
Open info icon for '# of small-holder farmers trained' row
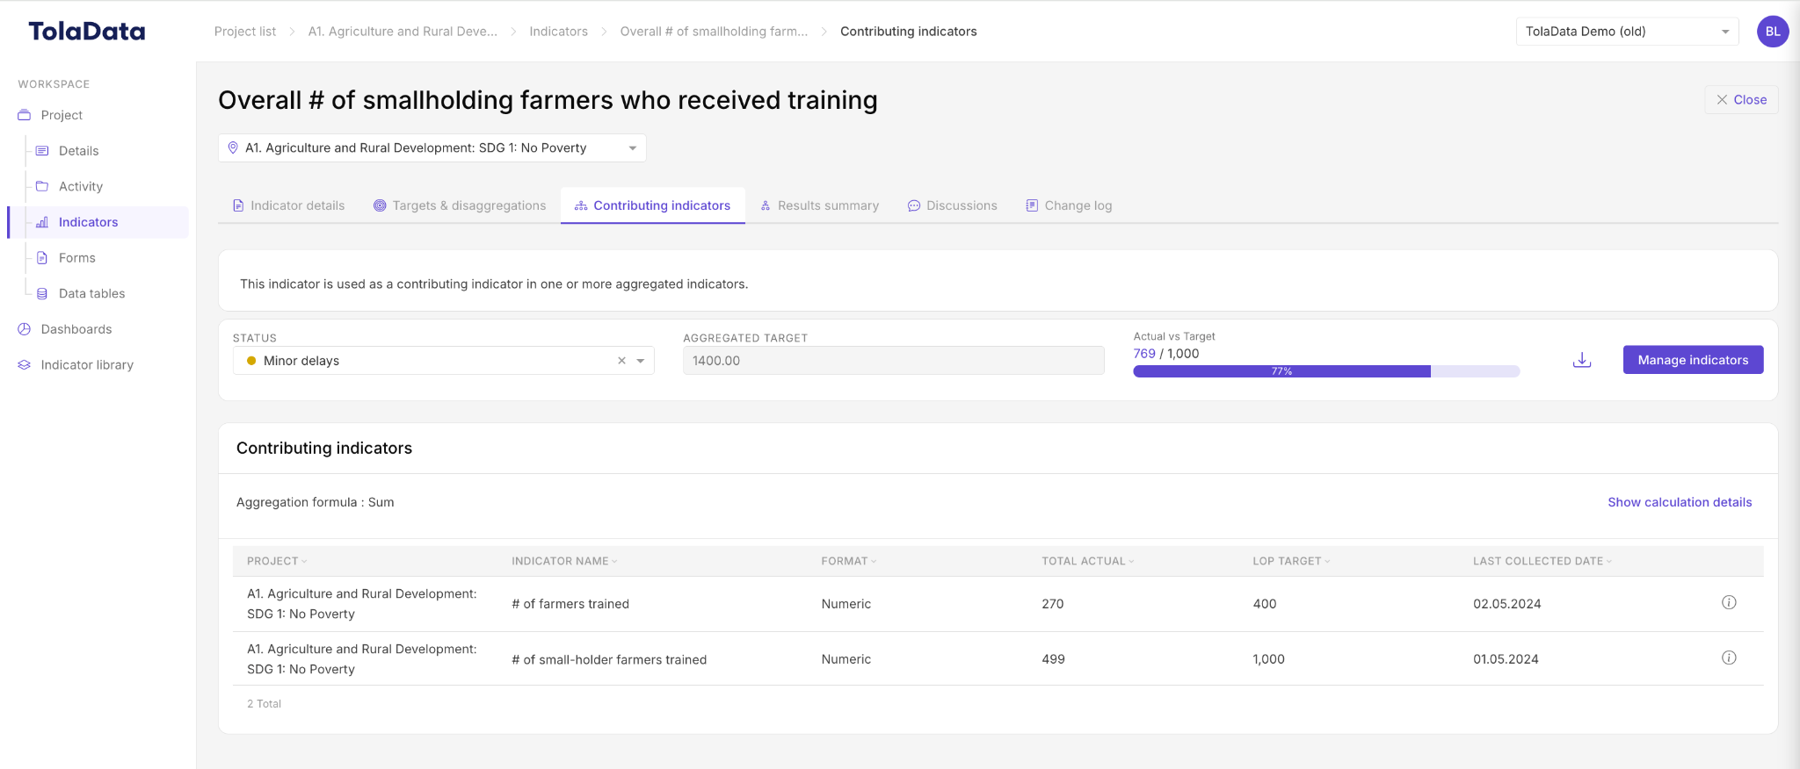[1729, 658]
